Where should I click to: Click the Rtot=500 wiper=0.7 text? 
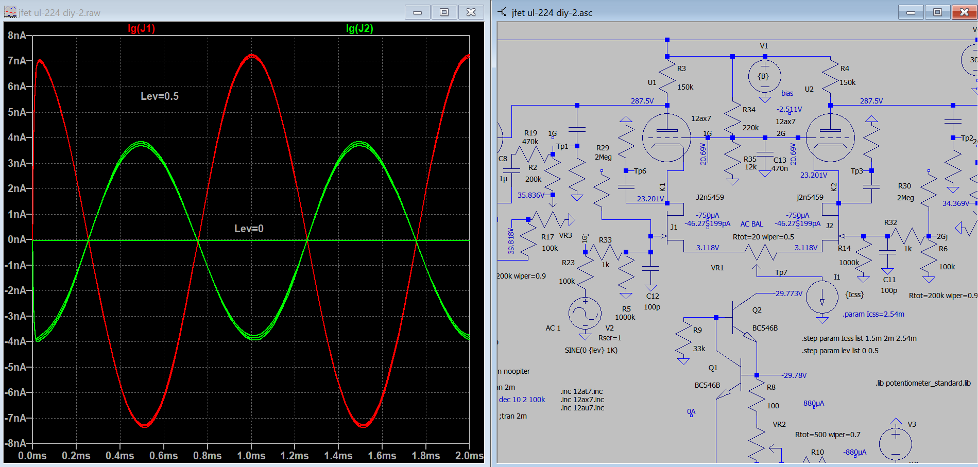click(828, 435)
